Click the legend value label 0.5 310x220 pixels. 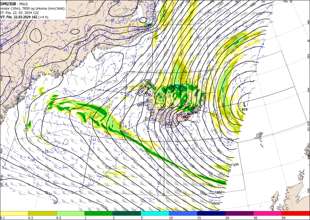point(59,218)
